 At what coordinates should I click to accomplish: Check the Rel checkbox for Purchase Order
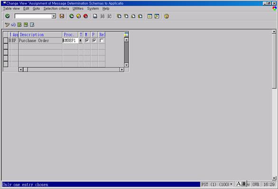tap(102, 40)
